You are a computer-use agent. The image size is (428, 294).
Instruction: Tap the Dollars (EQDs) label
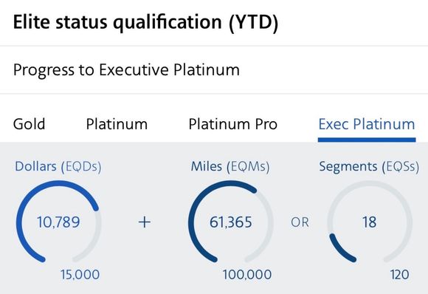point(58,167)
